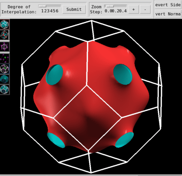Choose the magenta-dotted polyhedron wireframe thumbnail
The image size is (182, 176).
point(5,47)
